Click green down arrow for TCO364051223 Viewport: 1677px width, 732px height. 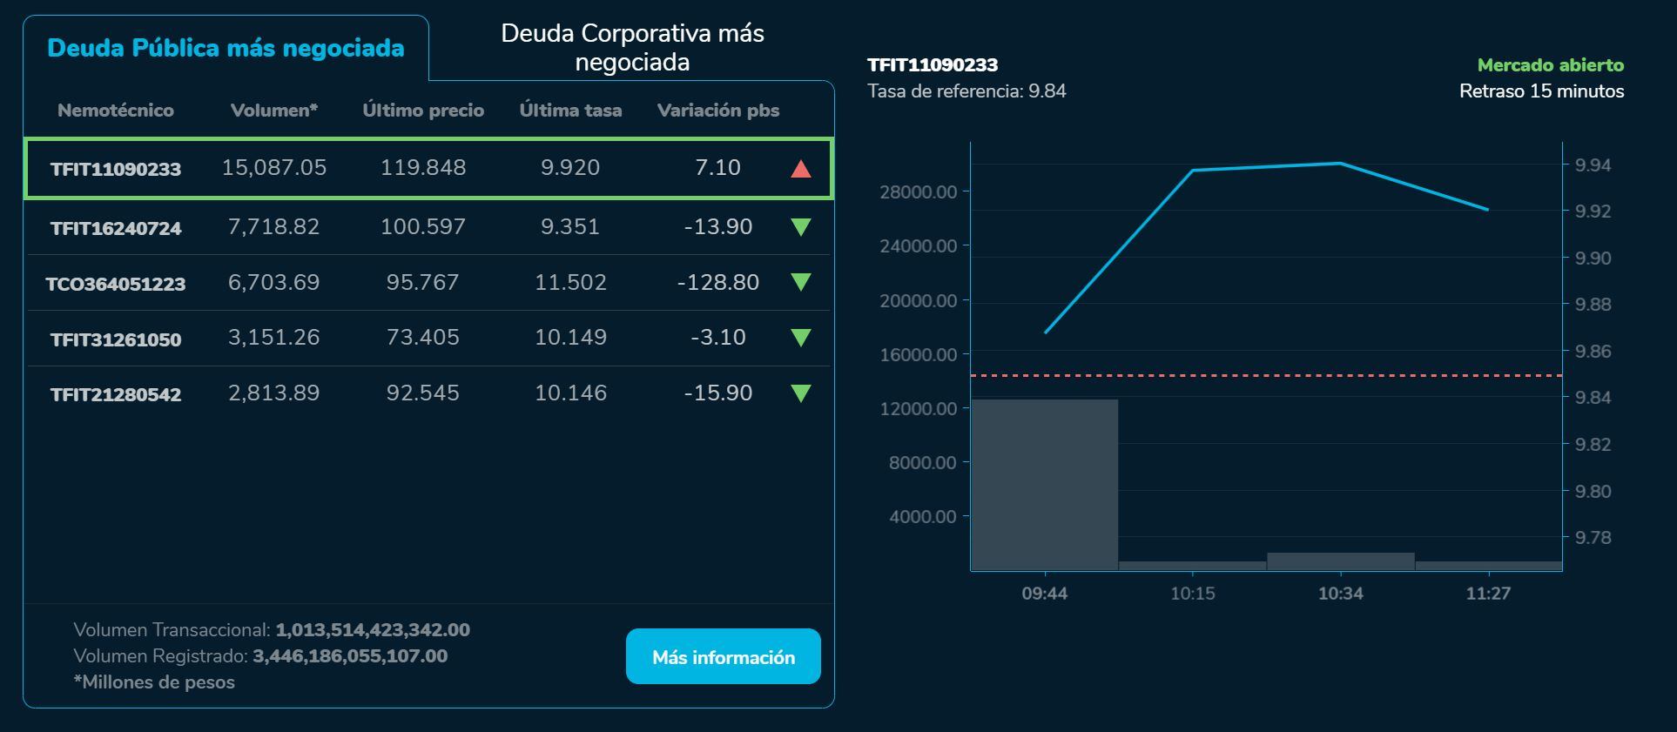[800, 282]
